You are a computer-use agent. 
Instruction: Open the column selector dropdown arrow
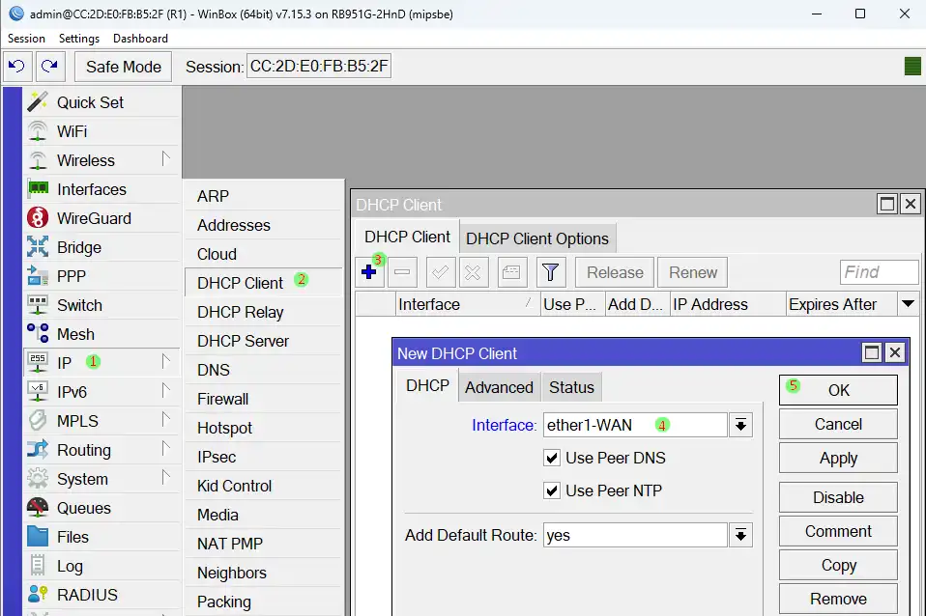tap(908, 304)
